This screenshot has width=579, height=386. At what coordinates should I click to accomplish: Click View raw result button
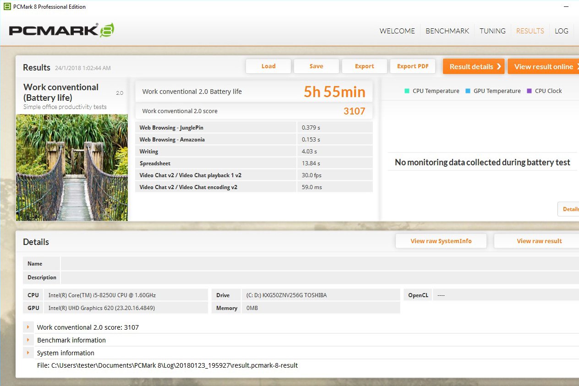[536, 241]
